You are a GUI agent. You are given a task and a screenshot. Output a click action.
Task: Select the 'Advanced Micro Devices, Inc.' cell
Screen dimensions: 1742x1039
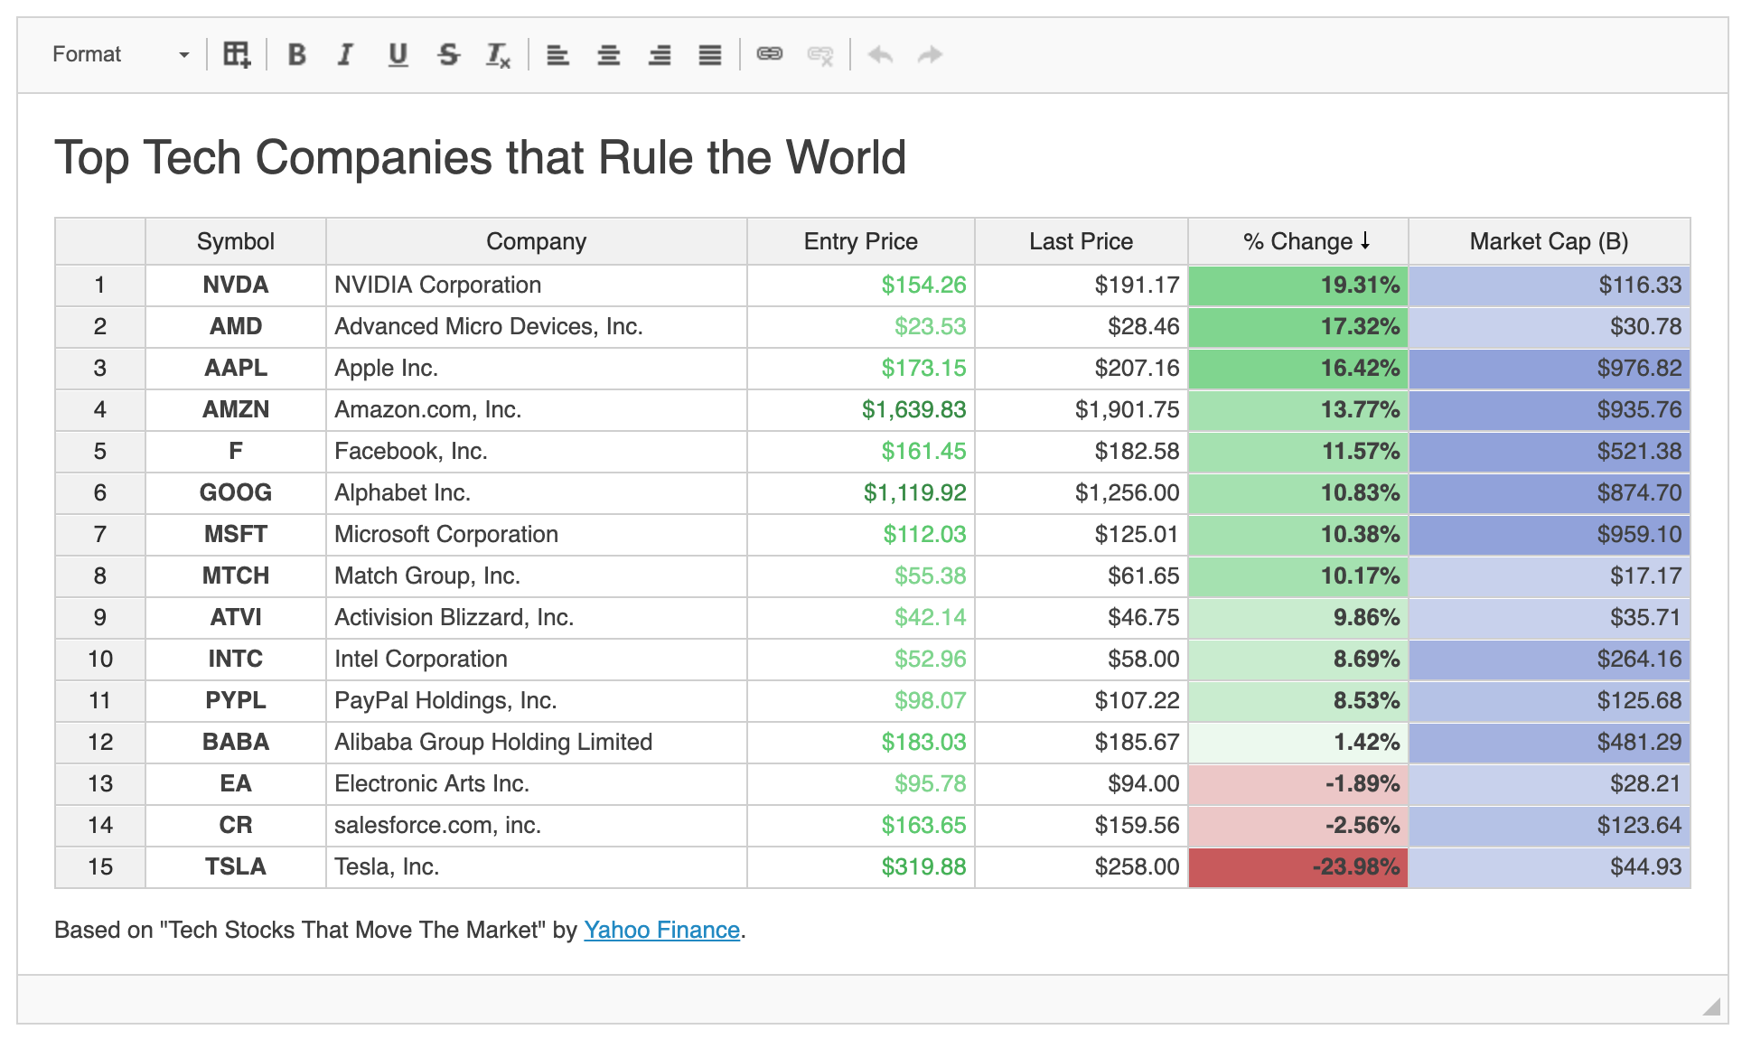pyautogui.click(x=537, y=326)
